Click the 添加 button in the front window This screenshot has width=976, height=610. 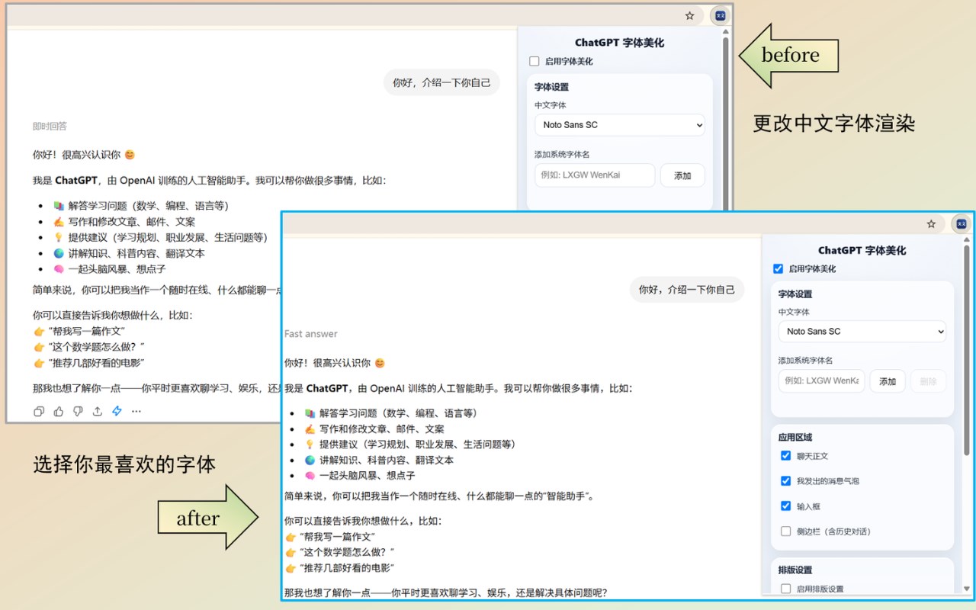pos(888,381)
